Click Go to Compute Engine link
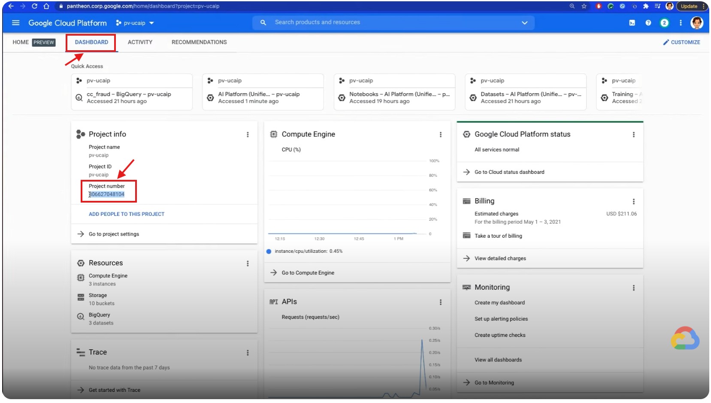This screenshot has width=711, height=403. pyautogui.click(x=308, y=273)
